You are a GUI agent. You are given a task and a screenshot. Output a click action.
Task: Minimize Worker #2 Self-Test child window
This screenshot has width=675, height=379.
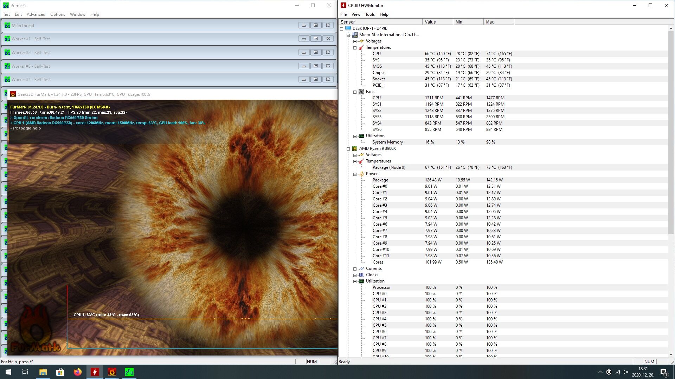click(x=304, y=53)
